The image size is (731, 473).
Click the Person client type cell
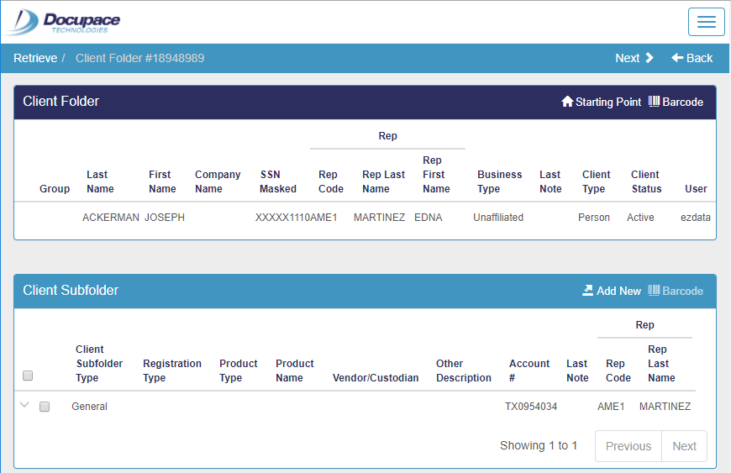[594, 218]
